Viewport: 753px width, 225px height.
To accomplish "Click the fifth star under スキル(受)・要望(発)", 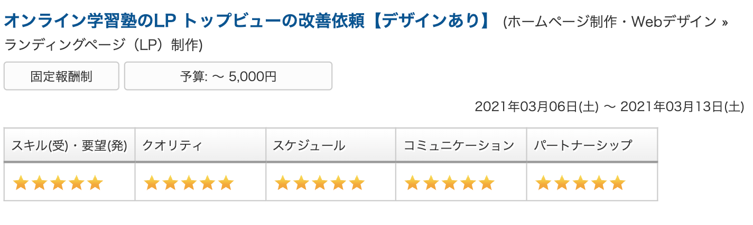I will [x=95, y=183].
